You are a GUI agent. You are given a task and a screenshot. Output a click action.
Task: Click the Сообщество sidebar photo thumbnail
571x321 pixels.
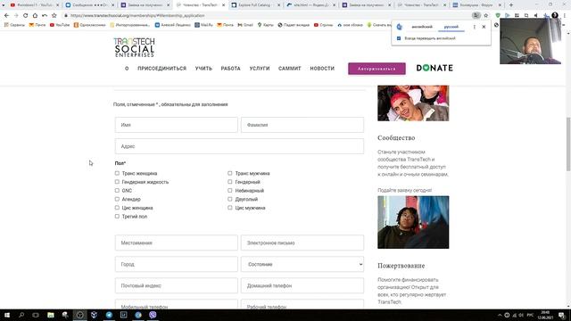(413, 222)
